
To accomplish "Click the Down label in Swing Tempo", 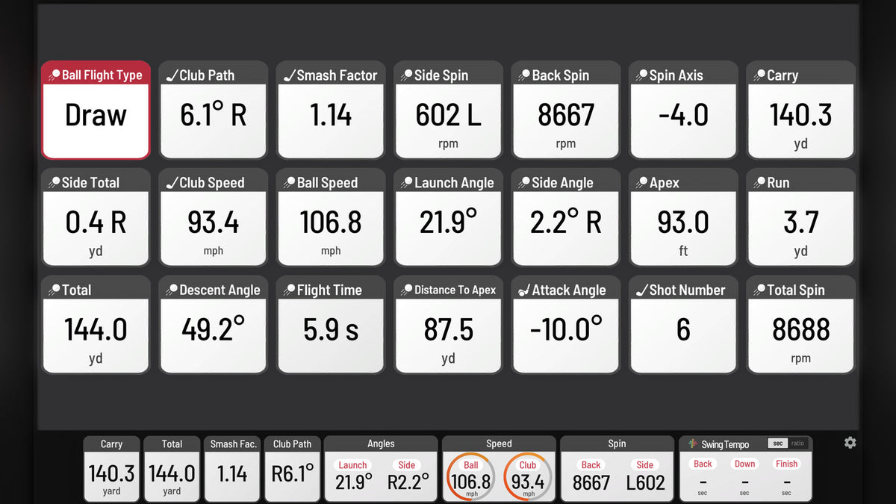I will (744, 464).
